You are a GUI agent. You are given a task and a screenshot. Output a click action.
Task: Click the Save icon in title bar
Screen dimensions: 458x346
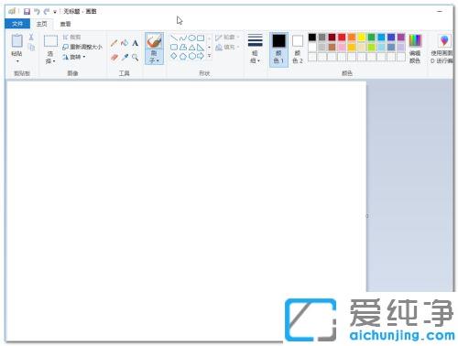pyautogui.click(x=27, y=12)
